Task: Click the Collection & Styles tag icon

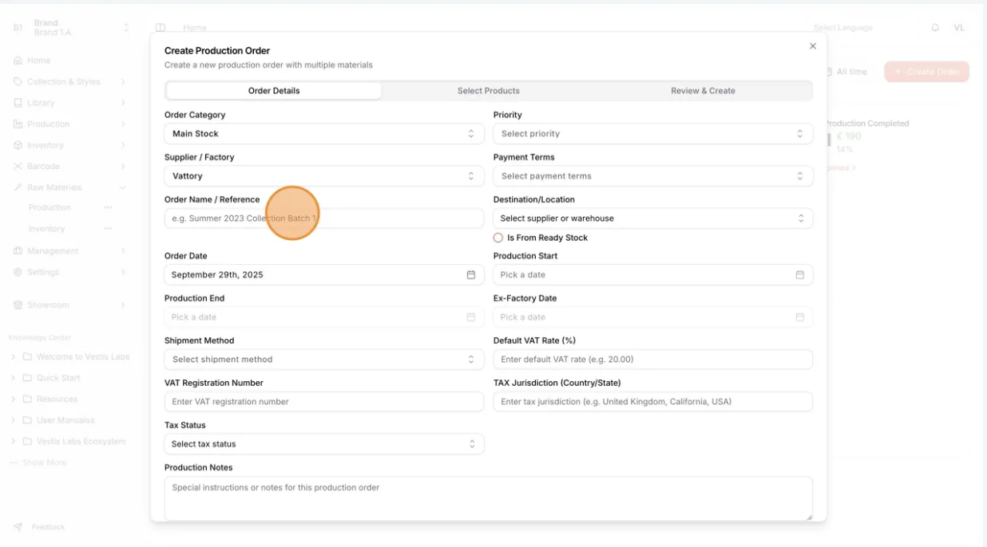Action: click(x=18, y=82)
